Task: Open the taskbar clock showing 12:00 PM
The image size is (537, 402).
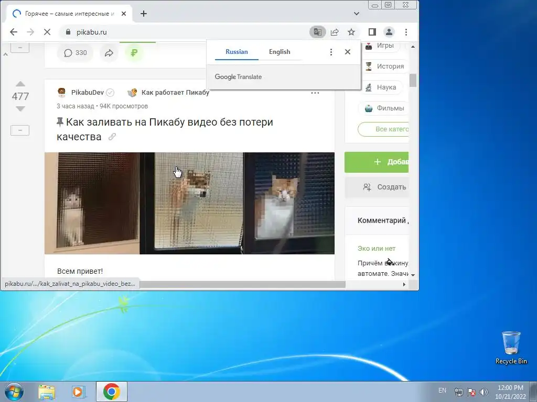Action: click(x=510, y=392)
